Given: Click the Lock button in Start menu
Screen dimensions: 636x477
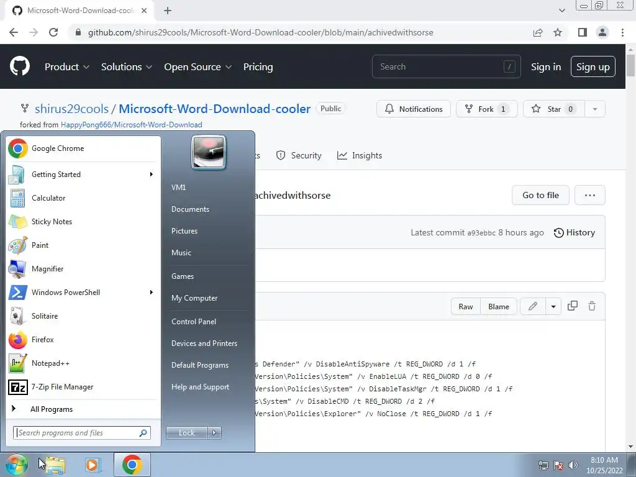Looking at the screenshot, I should click(186, 433).
